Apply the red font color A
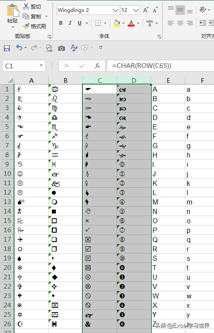 [x=131, y=23]
